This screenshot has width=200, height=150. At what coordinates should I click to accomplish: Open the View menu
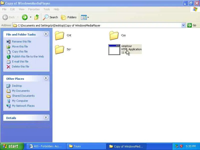[x=21, y=9]
